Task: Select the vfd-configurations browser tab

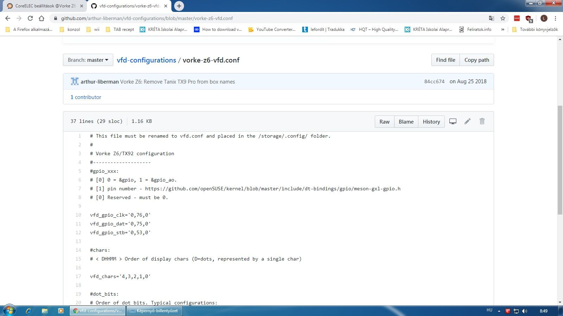Action: 129,6
